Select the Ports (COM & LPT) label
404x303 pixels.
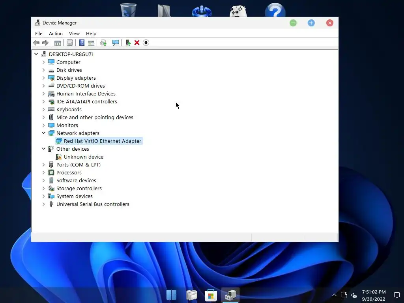coord(79,165)
